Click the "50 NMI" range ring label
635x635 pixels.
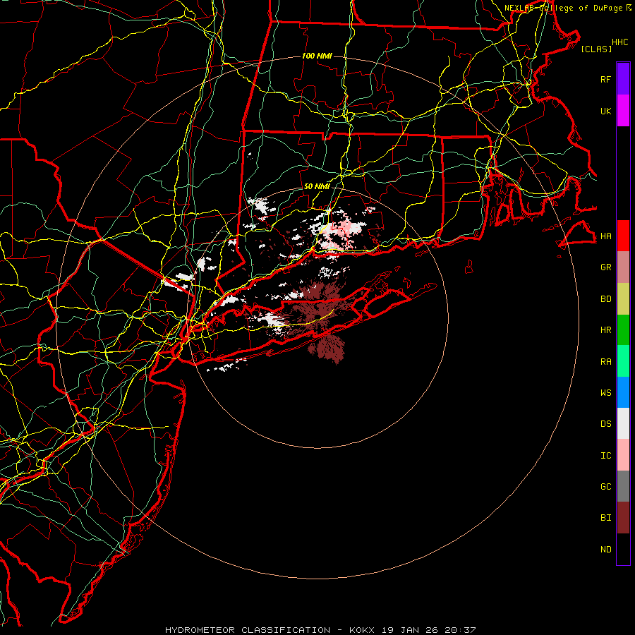tap(317, 186)
